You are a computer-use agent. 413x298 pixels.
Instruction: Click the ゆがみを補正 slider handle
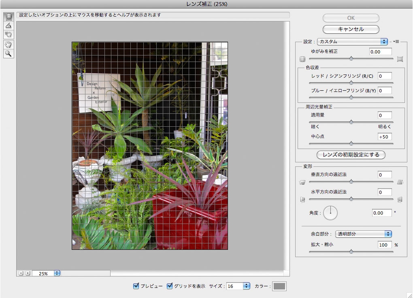351,58
